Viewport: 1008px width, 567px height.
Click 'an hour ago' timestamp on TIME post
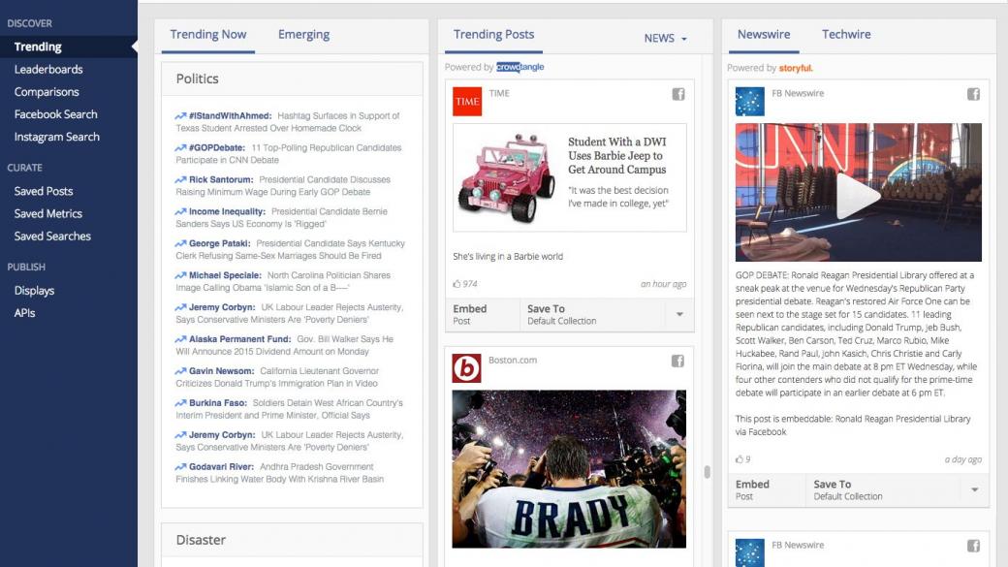pos(663,283)
